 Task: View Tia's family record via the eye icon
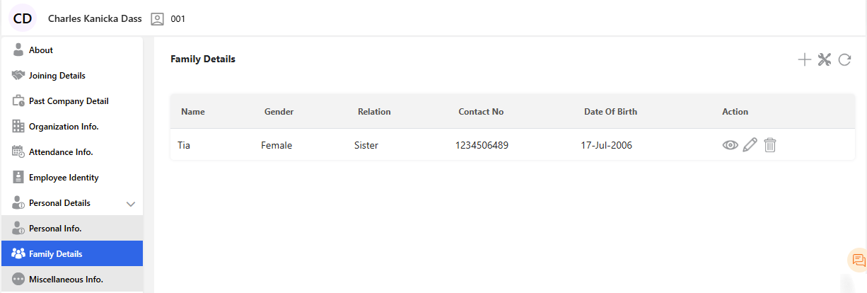click(730, 145)
